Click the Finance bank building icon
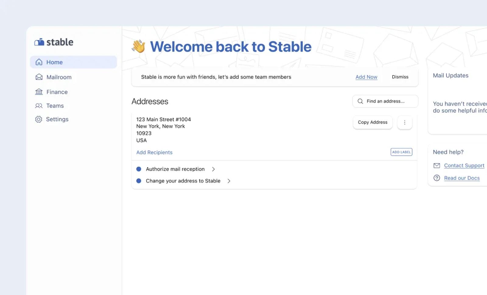Screen dimensions: 487x295 click(x=39, y=91)
